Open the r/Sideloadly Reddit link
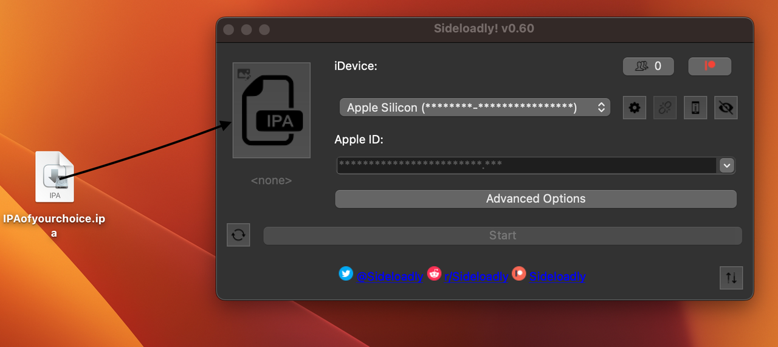 [x=476, y=277]
